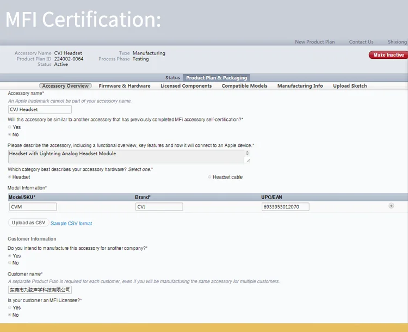Select No for customer MFi Licensee
Viewport: 408px width, 332px height.
point(10,315)
